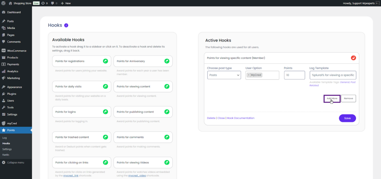The height and width of the screenshot is (179, 381).
Task: Click the Points value input field
Action: [x=292, y=75]
